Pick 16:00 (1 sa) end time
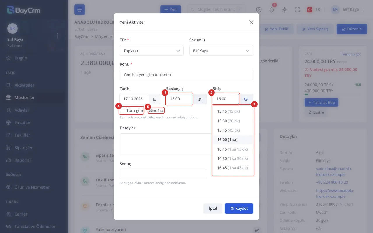This screenshot has height=233, width=373. 233,140
